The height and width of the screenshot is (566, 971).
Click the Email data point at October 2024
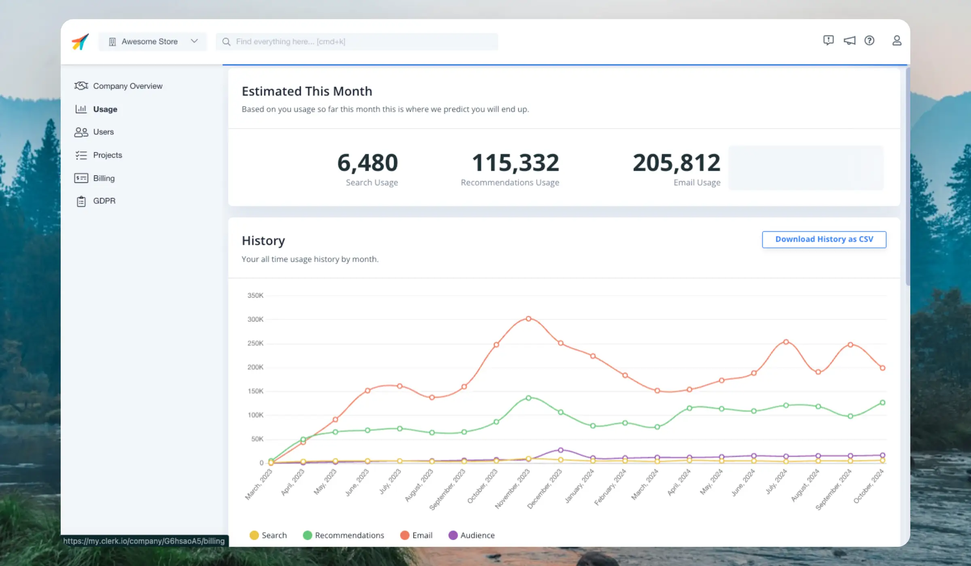point(883,368)
